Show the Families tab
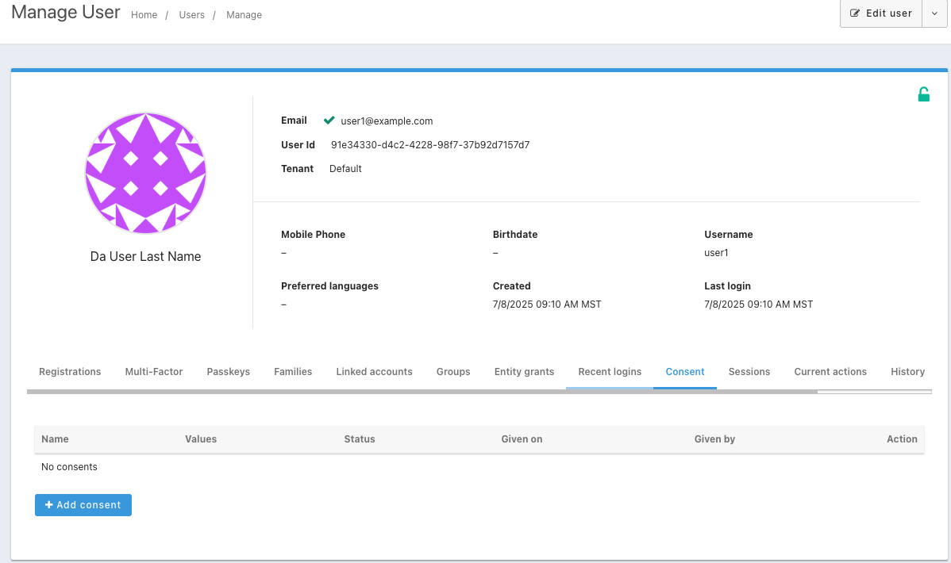 point(293,371)
